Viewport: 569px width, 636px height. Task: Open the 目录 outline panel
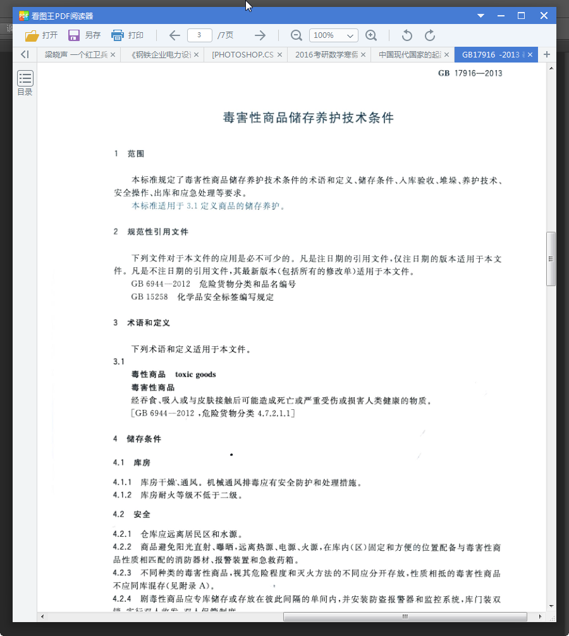coord(25,83)
